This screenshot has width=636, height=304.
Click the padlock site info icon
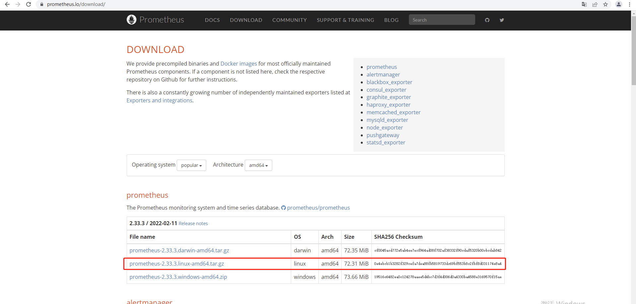[42, 4]
